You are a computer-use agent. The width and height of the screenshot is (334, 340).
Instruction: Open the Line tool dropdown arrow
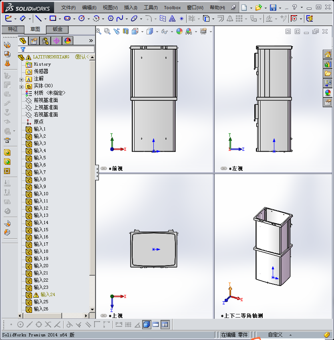[45, 19]
